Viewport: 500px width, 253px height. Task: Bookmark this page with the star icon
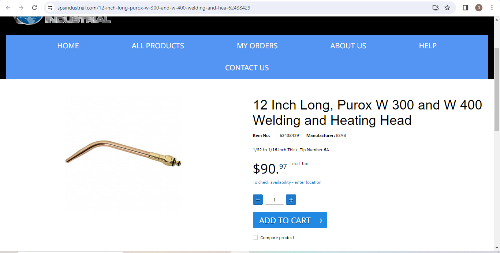tap(447, 8)
